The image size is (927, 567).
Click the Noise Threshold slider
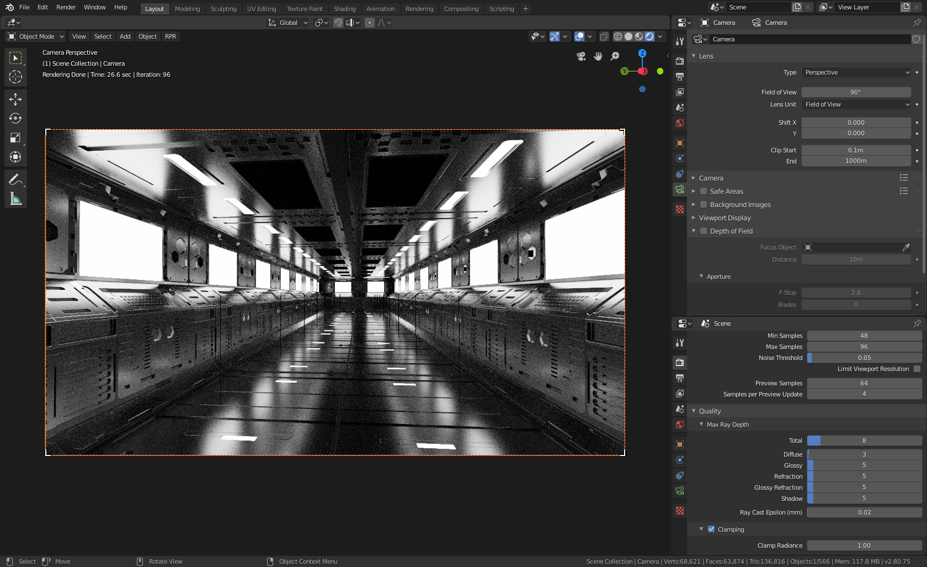(x=864, y=358)
